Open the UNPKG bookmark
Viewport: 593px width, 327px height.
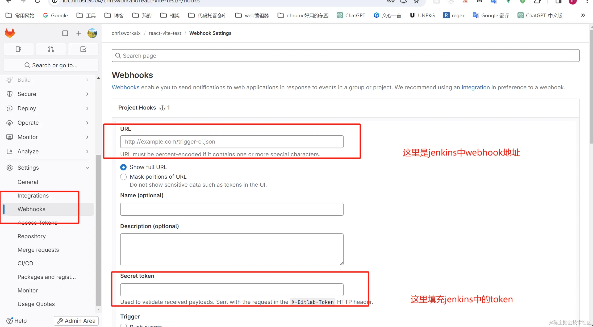(422, 15)
